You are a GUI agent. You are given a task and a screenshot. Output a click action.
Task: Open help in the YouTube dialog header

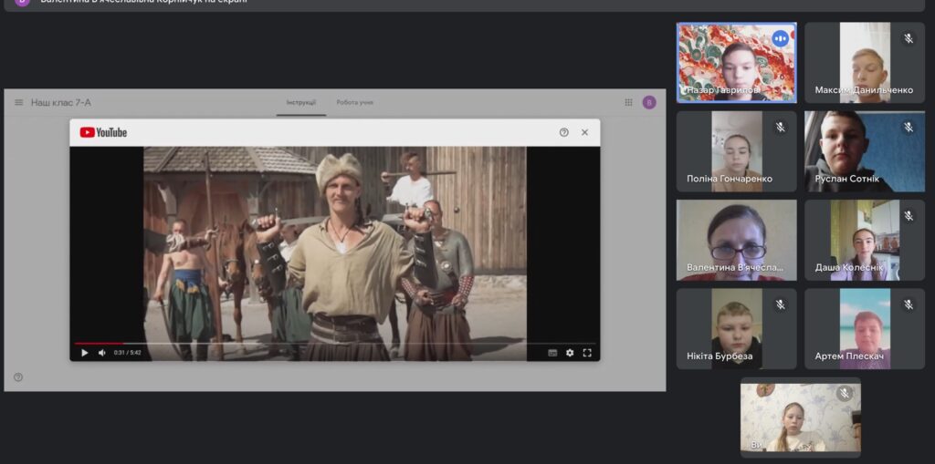(564, 132)
